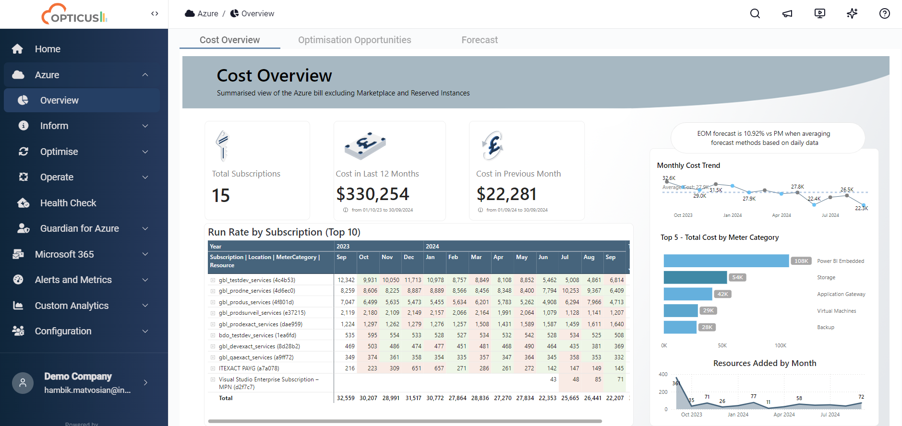Expand the Inform menu chevron
902x426 pixels.
pos(145,126)
